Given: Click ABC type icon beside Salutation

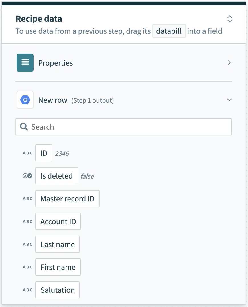Looking at the screenshot, I should pyautogui.click(x=28, y=290).
